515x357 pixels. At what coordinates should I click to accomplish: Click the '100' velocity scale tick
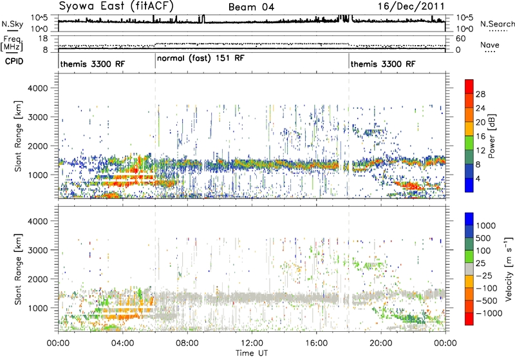[x=483, y=251]
